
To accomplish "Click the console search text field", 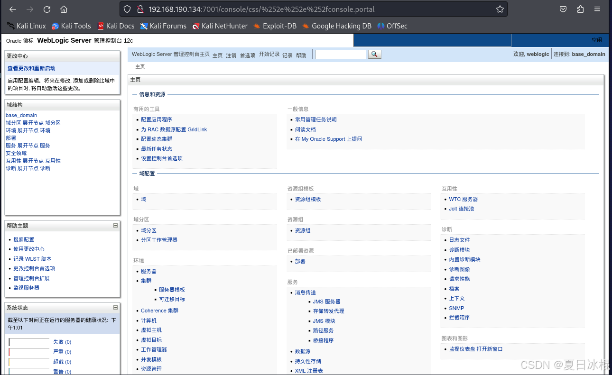I will point(341,55).
